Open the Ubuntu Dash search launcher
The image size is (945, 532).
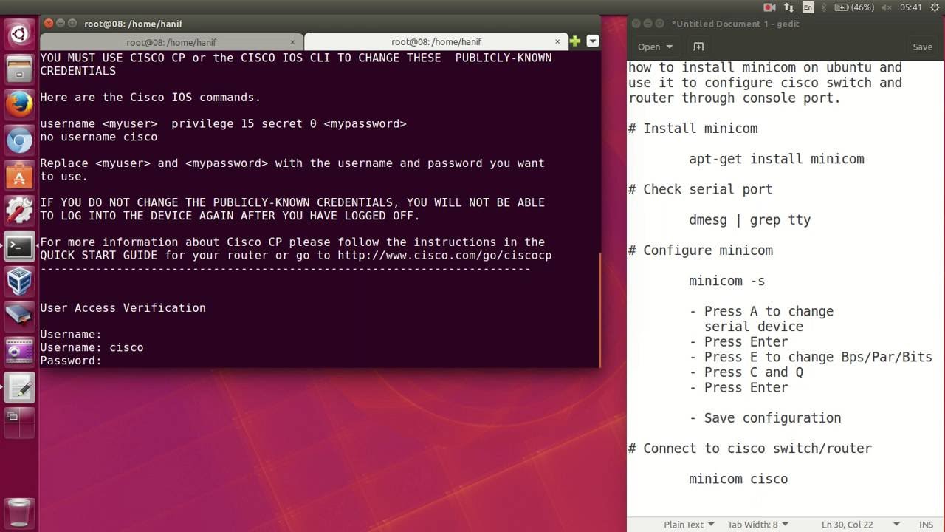coord(19,34)
